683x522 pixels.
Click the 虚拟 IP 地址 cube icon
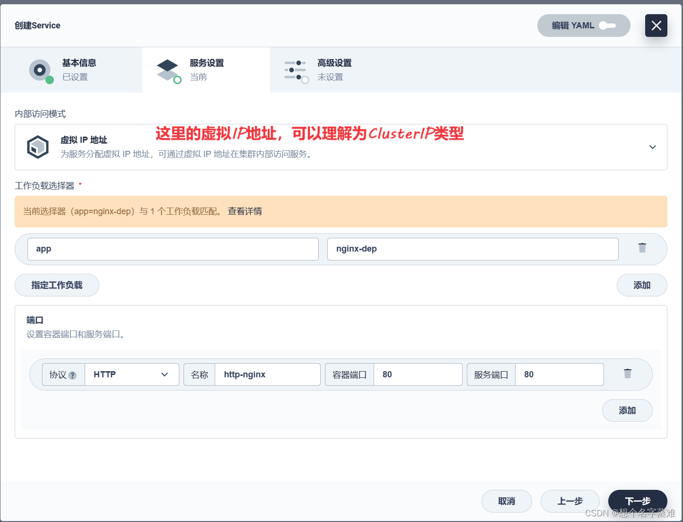tap(38, 147)
